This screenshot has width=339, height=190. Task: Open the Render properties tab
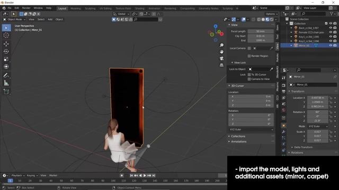(284, 85)
